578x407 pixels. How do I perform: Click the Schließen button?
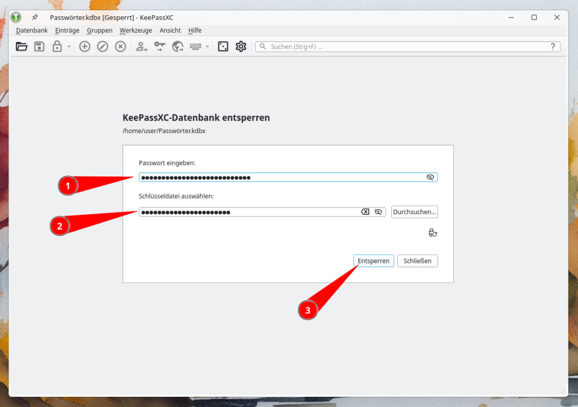(x=417, y=261)
